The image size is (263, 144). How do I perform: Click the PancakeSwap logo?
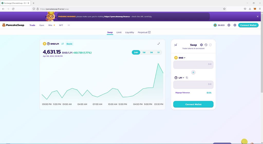[x=13, y=25]
